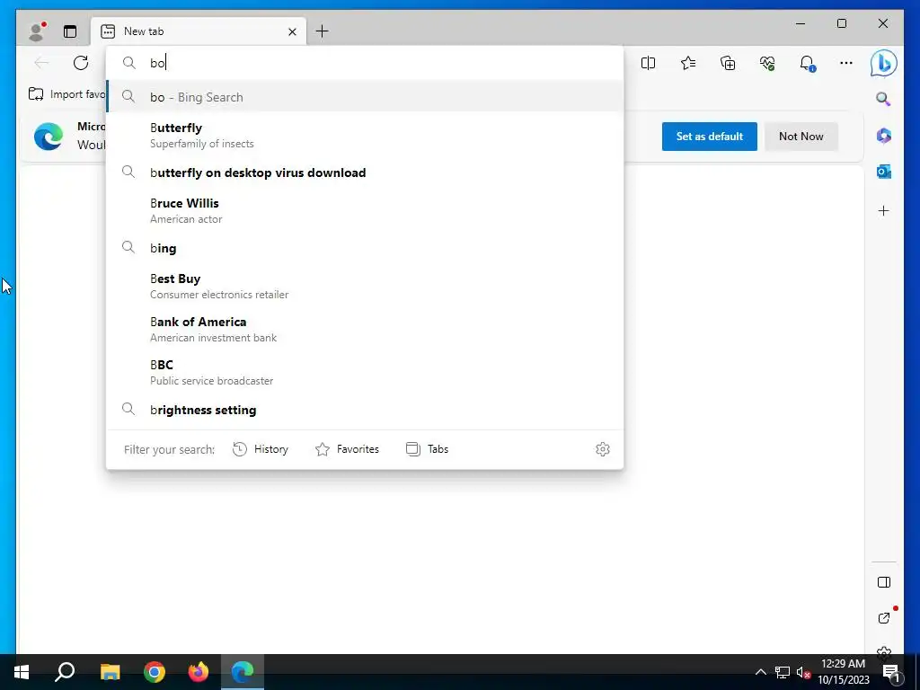Launch Google Chrome from the taskbar
Screen dimensions: 920x690
pyautogui.click(x=155, y=672)
